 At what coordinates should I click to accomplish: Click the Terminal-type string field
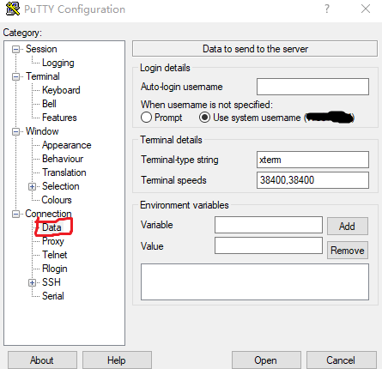[x=312, y=160]
